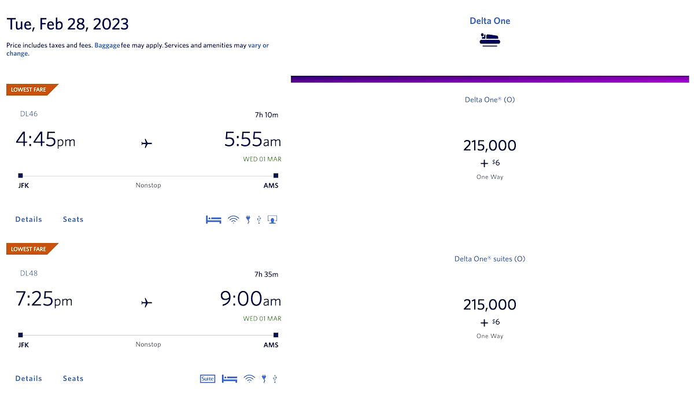Click the Delta One suites (O) fare label
Viewport: 694px width, 398px height.
click(490, 259)
